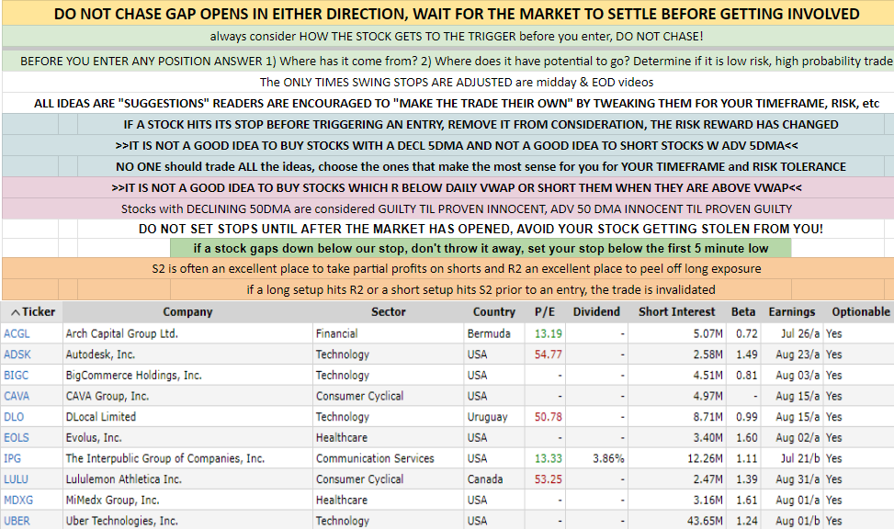Click the P/E value 54.77

tap(549, 355)
